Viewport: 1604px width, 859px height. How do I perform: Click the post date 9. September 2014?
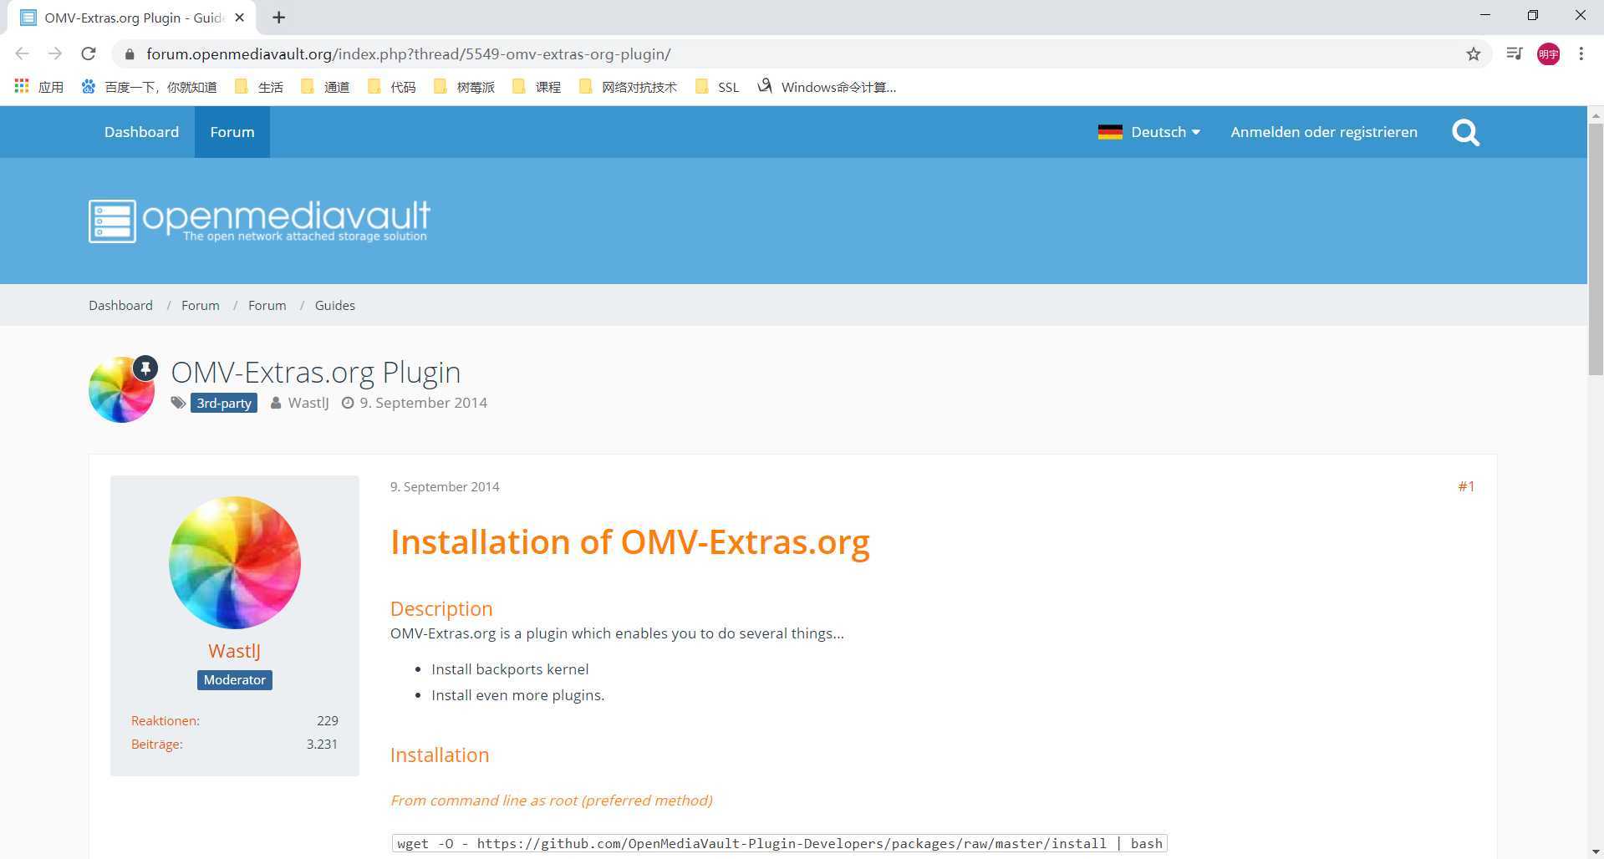pos(445,486)
